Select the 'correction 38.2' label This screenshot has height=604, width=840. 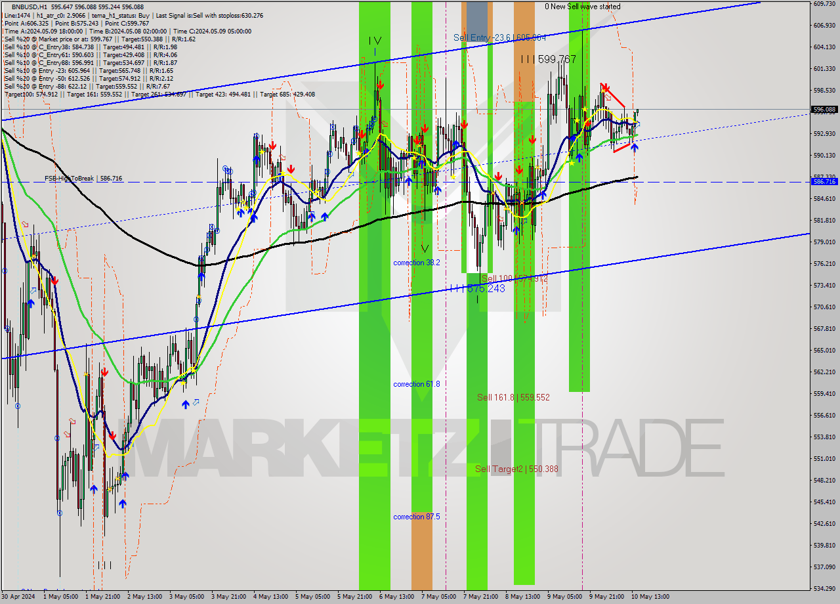[416, 263]
